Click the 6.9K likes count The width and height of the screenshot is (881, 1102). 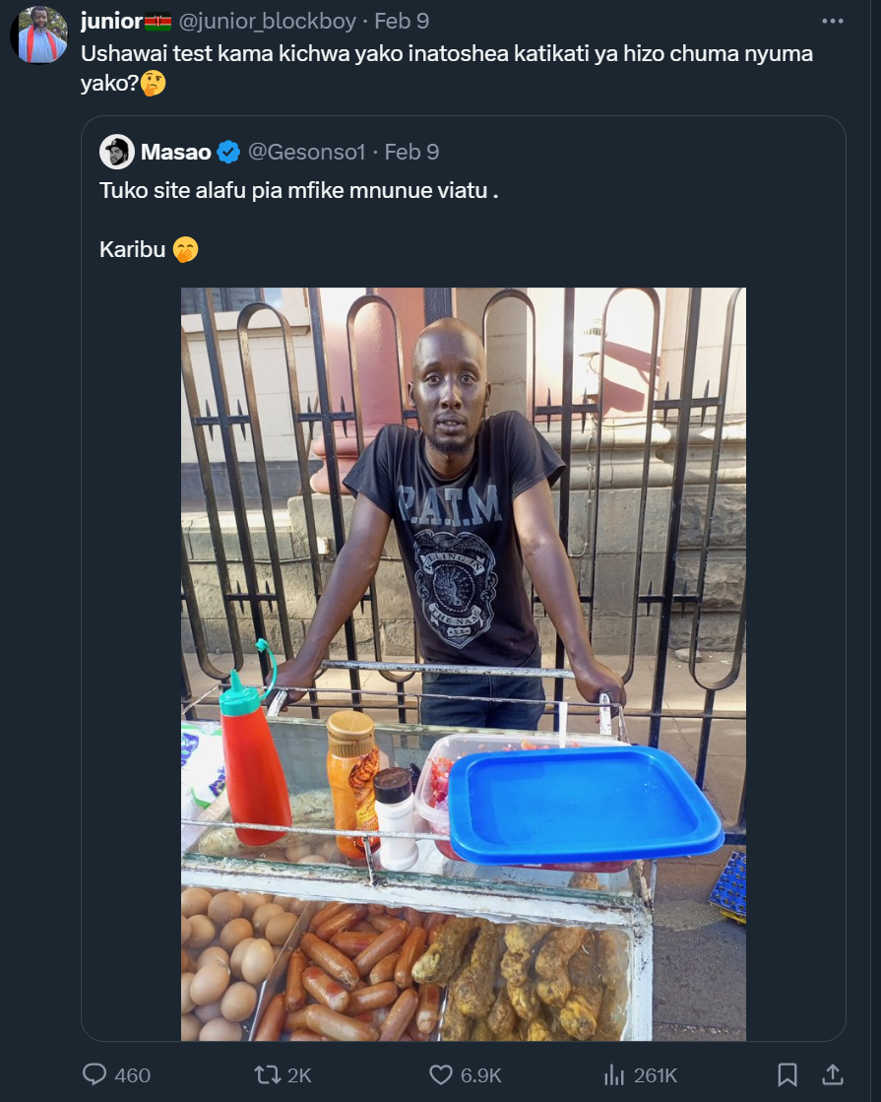481,1075
